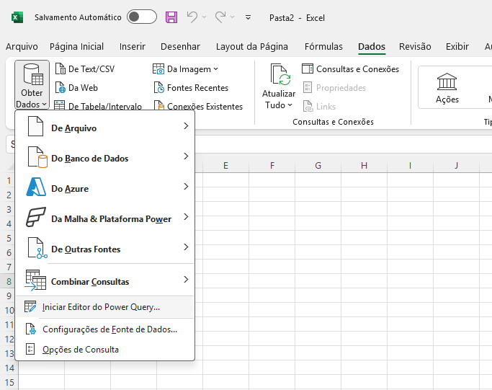This screenshot has width=492, height=390.
Task: Choose Opções de Consulta menu entry
Action: [105, 349]
